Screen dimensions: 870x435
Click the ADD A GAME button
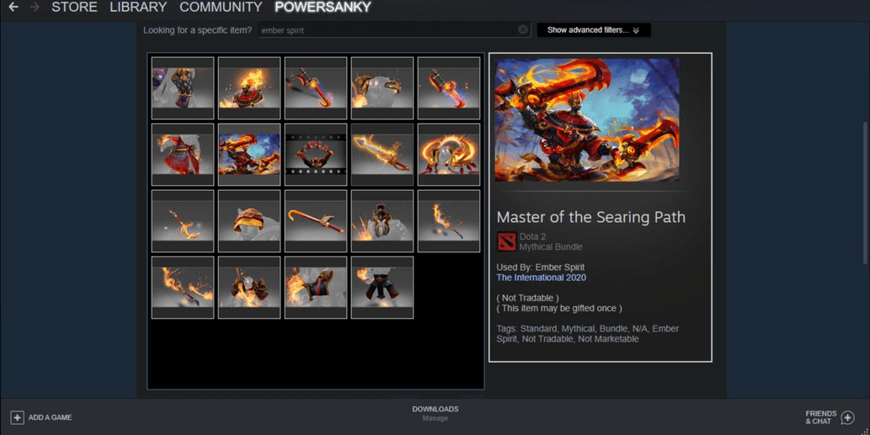click(x=41, y=417)
